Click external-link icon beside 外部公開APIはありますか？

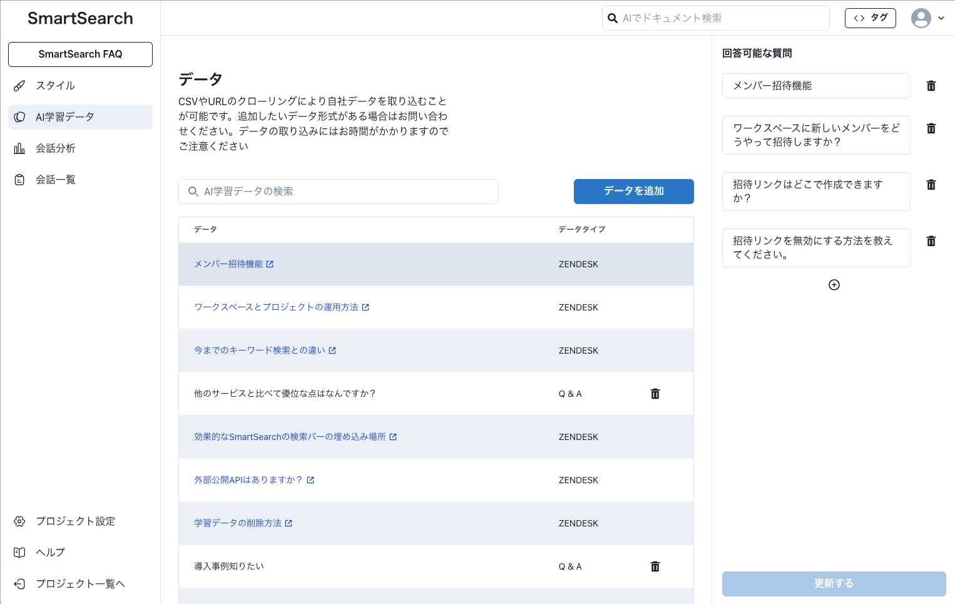[310, 480]
